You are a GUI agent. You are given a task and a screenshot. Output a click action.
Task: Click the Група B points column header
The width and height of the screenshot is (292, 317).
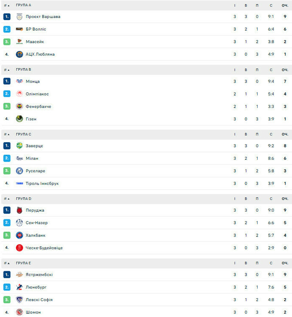tap(285, 69)
